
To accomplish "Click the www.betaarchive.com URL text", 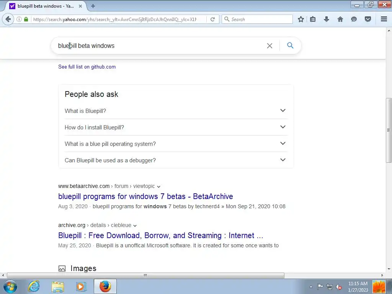I will pos(84,186).
